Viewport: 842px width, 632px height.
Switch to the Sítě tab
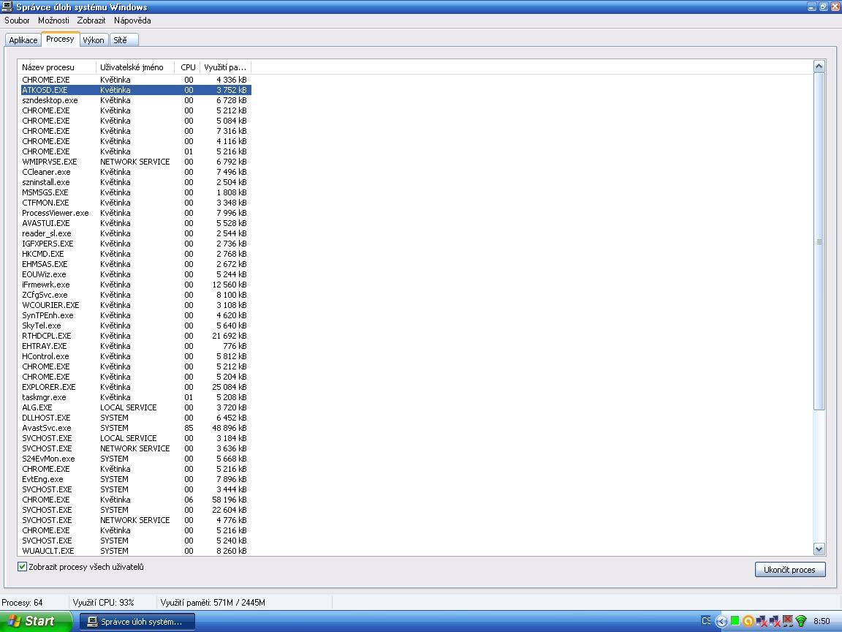pyautogui.click(x=124, y=40)
